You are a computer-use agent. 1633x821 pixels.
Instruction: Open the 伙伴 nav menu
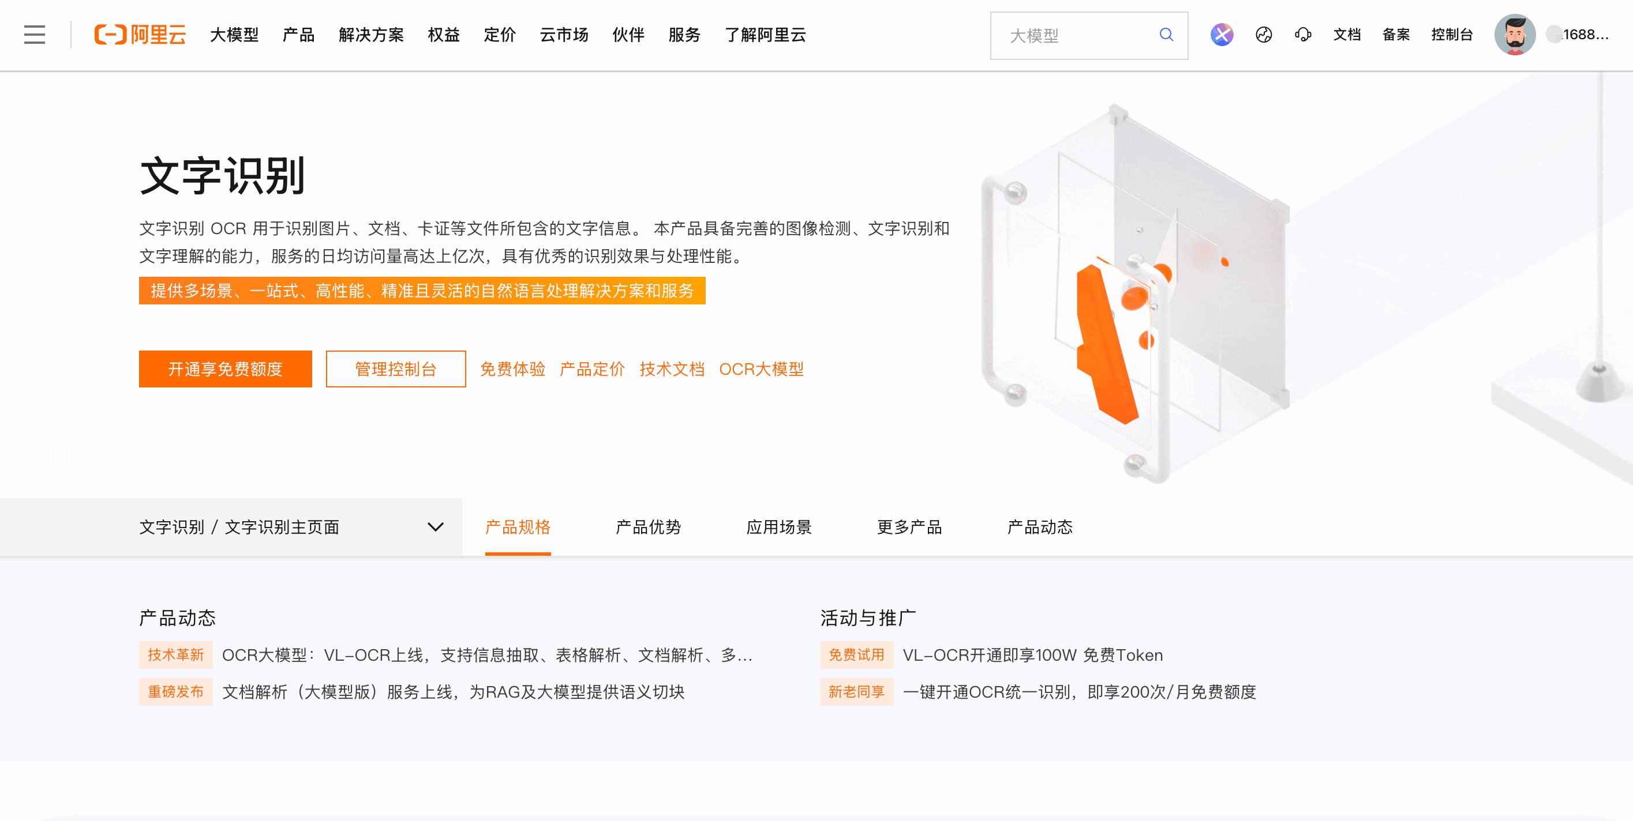click(628, 35)
